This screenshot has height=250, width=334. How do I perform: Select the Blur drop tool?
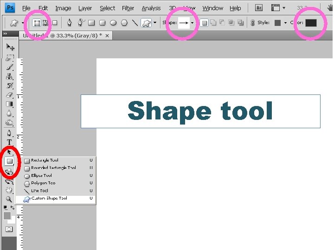click(9, 113)
